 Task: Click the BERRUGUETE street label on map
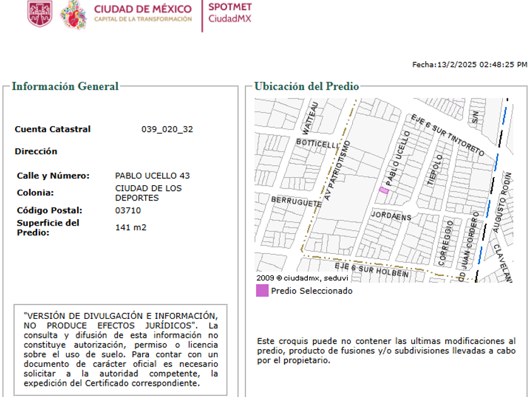pos(297,202)
